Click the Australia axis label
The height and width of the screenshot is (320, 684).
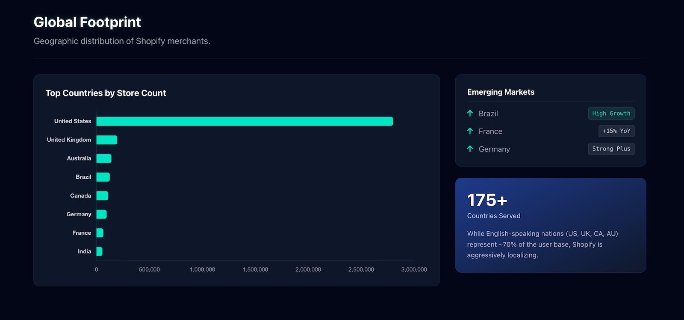click(79, 158)
